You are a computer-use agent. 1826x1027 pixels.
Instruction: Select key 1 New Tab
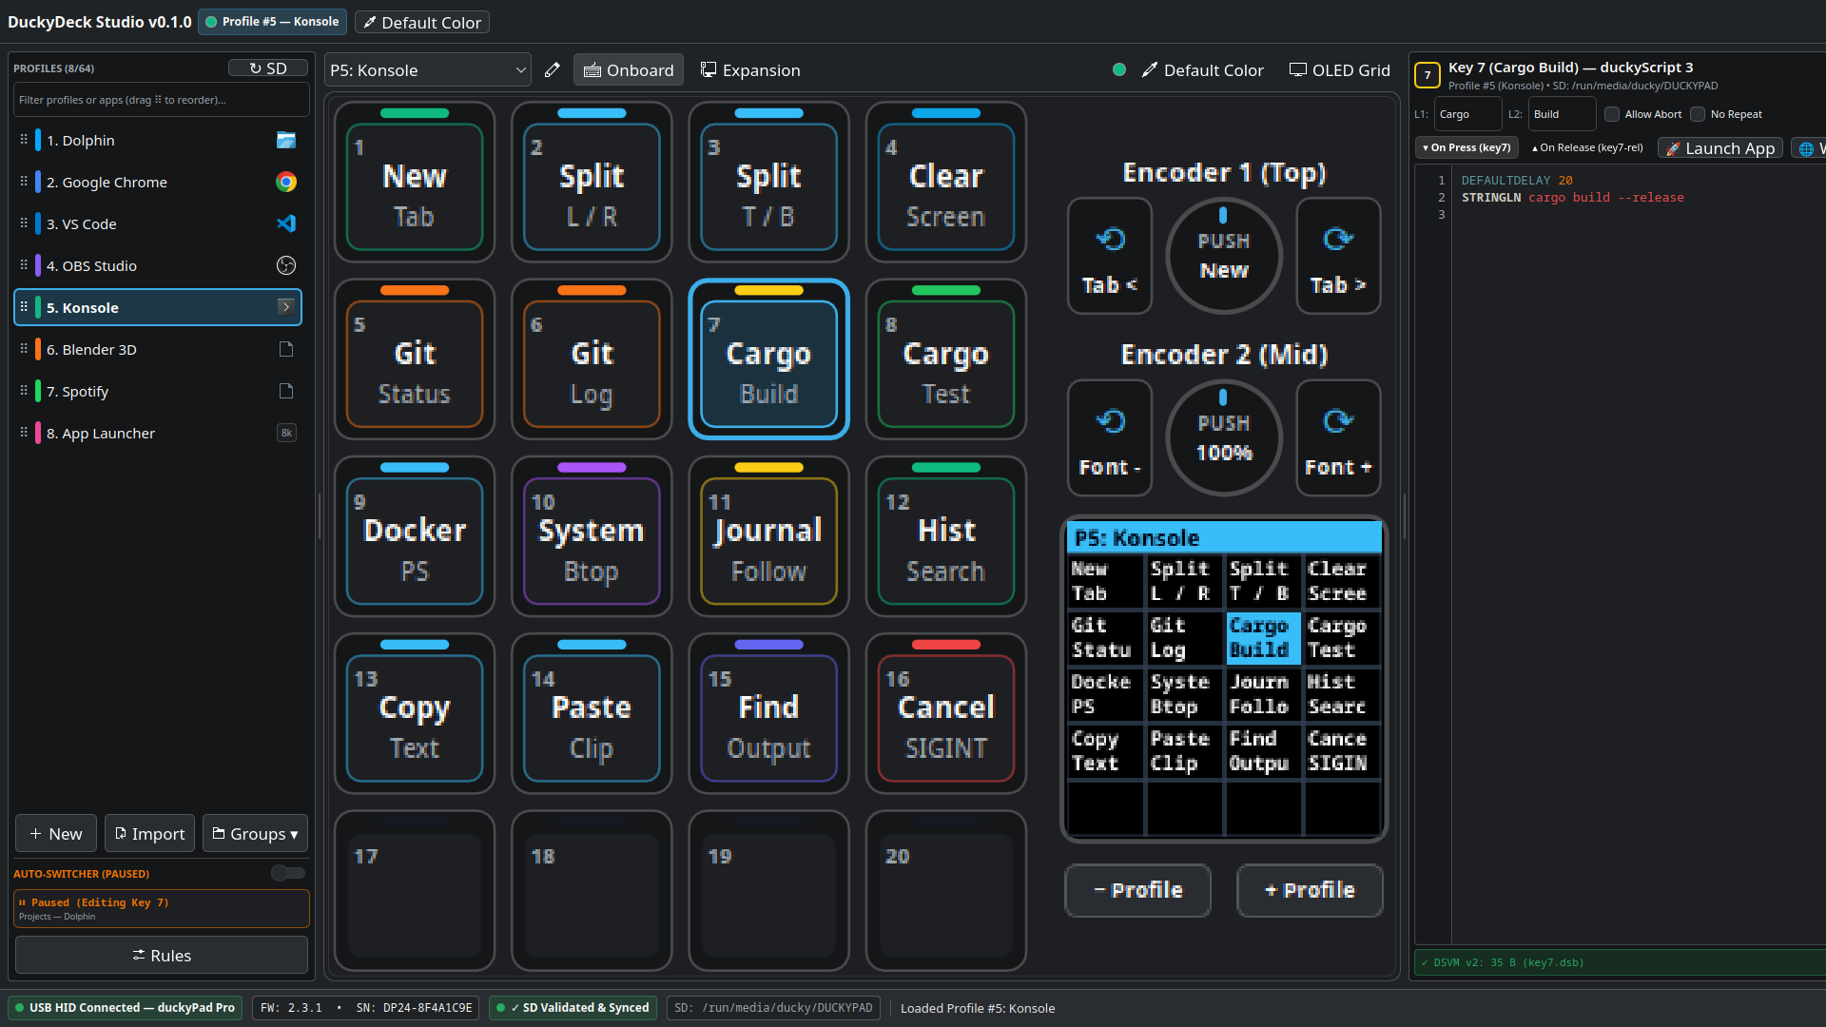[414, 182]
